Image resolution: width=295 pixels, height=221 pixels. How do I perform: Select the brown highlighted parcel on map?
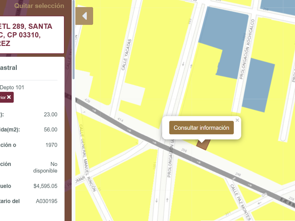203,145
